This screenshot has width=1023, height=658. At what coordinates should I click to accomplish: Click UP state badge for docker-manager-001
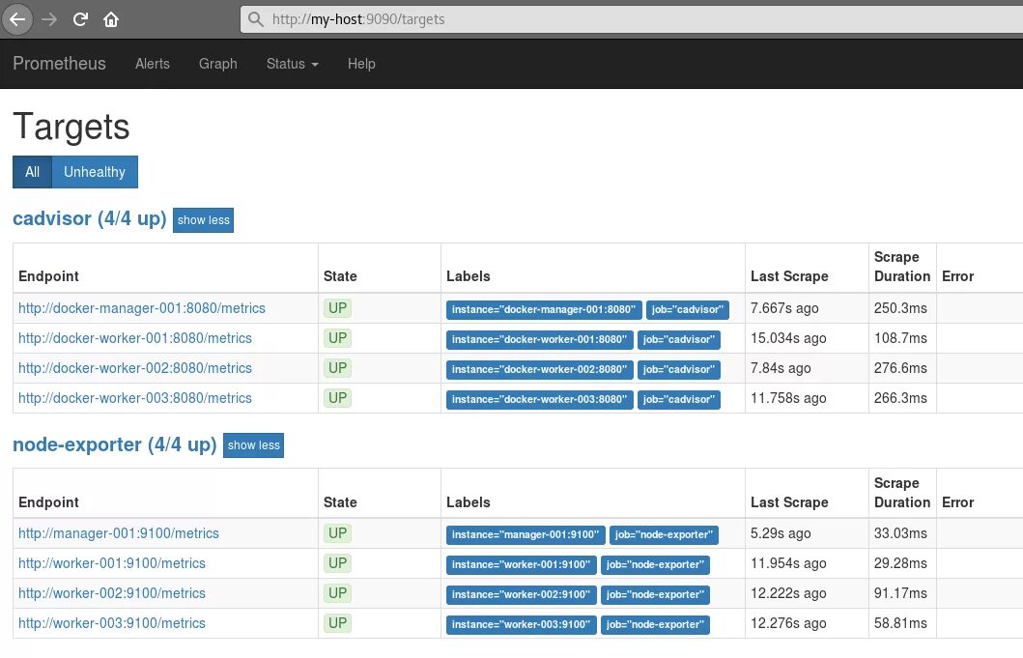point(337,308)
